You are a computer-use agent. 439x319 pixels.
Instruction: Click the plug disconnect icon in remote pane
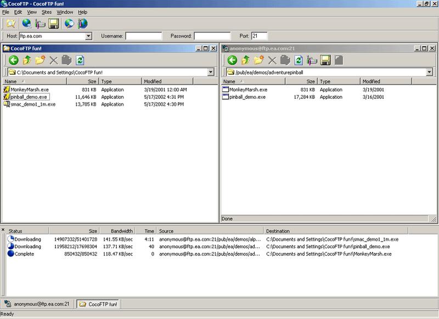coord(312,60)
